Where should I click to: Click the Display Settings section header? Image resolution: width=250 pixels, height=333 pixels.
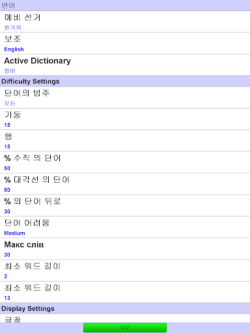[125, 308]
